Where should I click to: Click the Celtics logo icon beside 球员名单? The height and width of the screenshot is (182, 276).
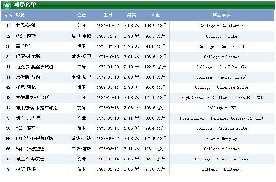tap(7, 5)
